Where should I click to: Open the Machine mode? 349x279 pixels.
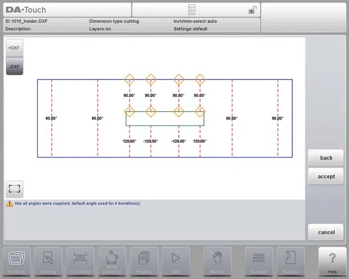(291, 262)
